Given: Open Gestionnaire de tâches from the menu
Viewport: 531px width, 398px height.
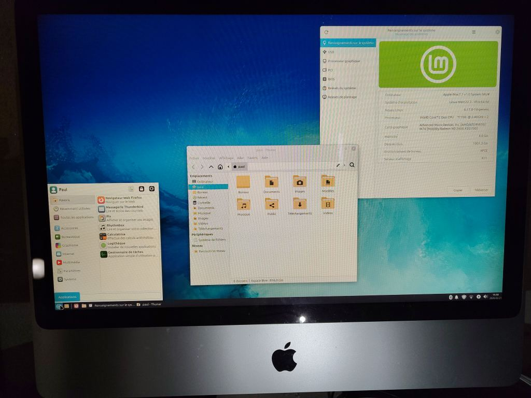Looking at the screenshot, I should point(124,253).
